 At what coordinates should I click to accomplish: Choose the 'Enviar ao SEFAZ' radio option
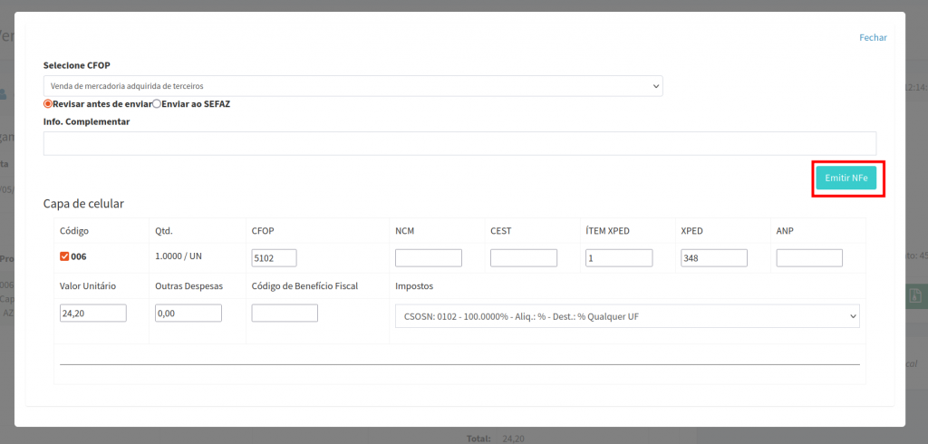[157, 104]
